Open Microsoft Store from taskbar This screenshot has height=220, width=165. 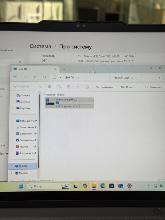[112, 186]
